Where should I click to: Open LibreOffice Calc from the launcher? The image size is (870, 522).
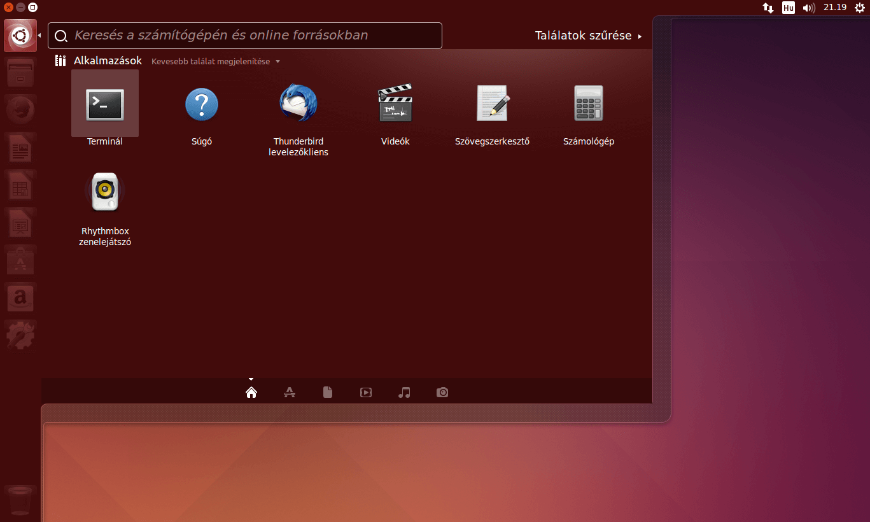20,186
